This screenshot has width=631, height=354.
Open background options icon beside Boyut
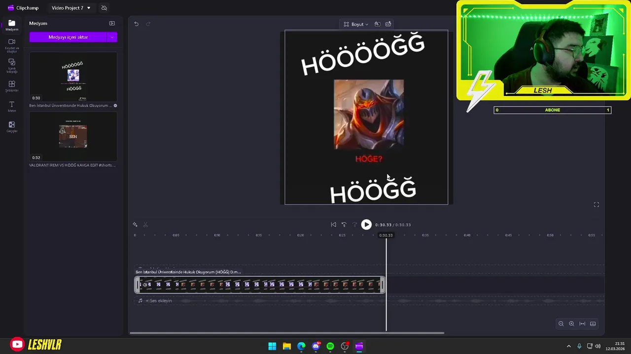pyautogui.click(x=377, y=24)
